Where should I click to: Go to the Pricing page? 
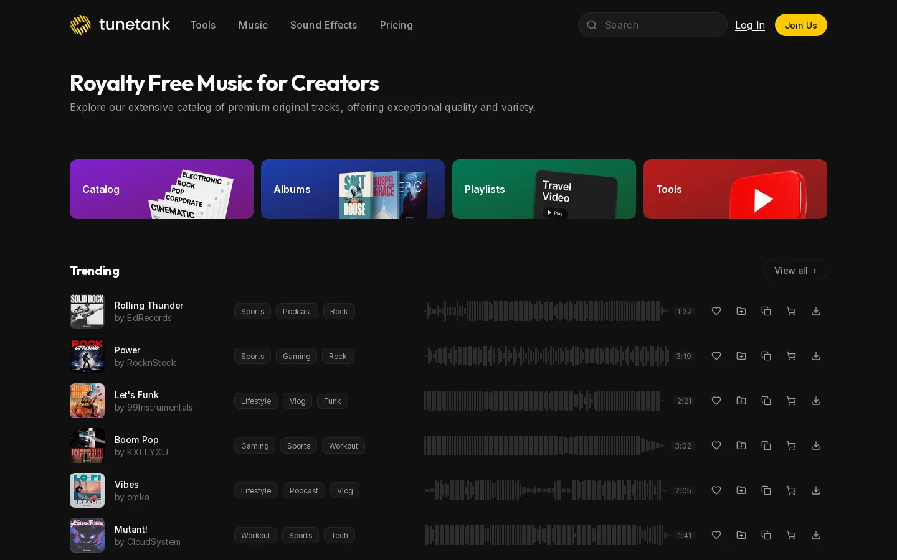[x=396, y=25]
